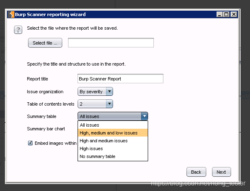Open the Issue organization By severity dropdown

(x=95, y=92)
